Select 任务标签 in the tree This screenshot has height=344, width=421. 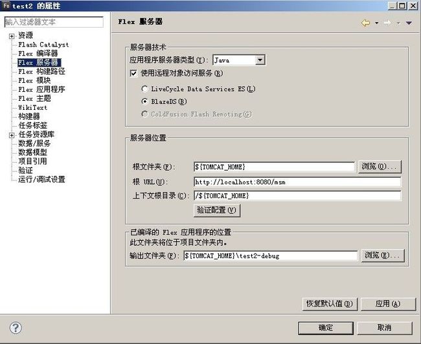point(32,125)
